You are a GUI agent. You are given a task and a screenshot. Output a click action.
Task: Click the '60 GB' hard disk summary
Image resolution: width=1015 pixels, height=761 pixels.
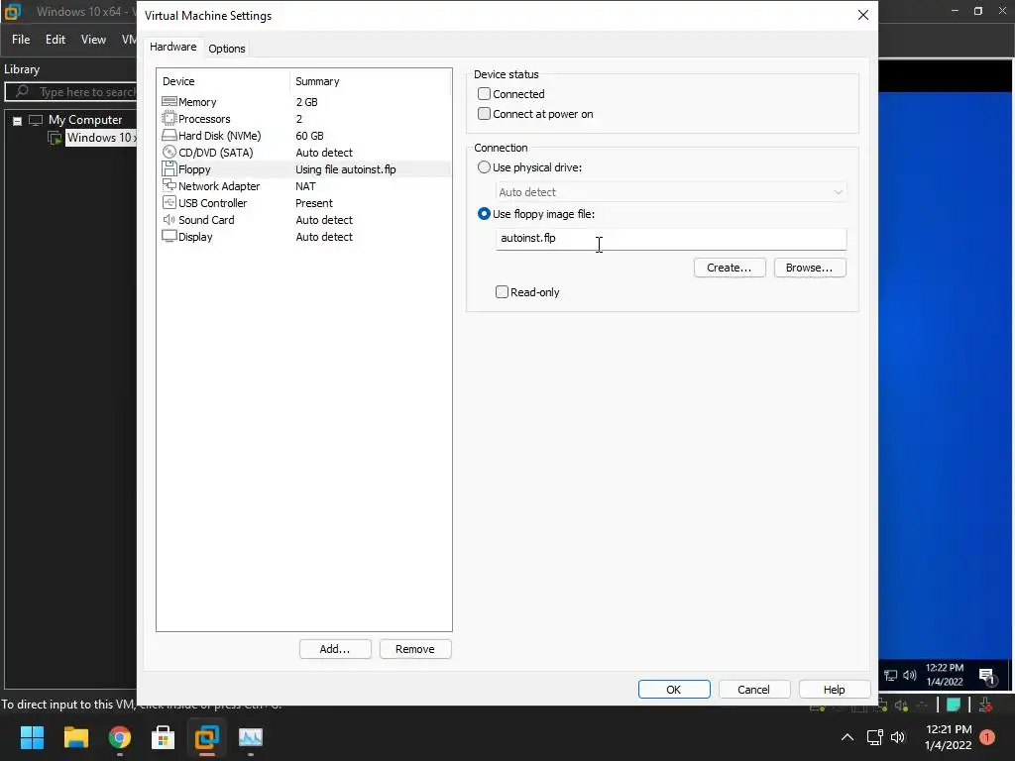[309, 135]
